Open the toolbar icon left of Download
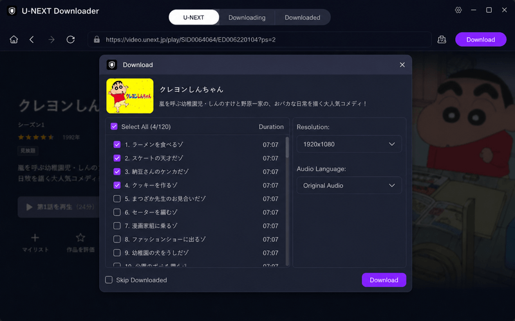This screenshot has width=515, height=321. tap(442, 40)
